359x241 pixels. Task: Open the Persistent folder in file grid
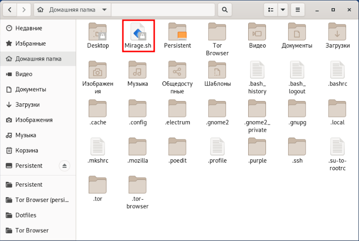point(177,33)
